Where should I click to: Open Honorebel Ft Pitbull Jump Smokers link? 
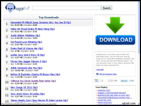41,22
